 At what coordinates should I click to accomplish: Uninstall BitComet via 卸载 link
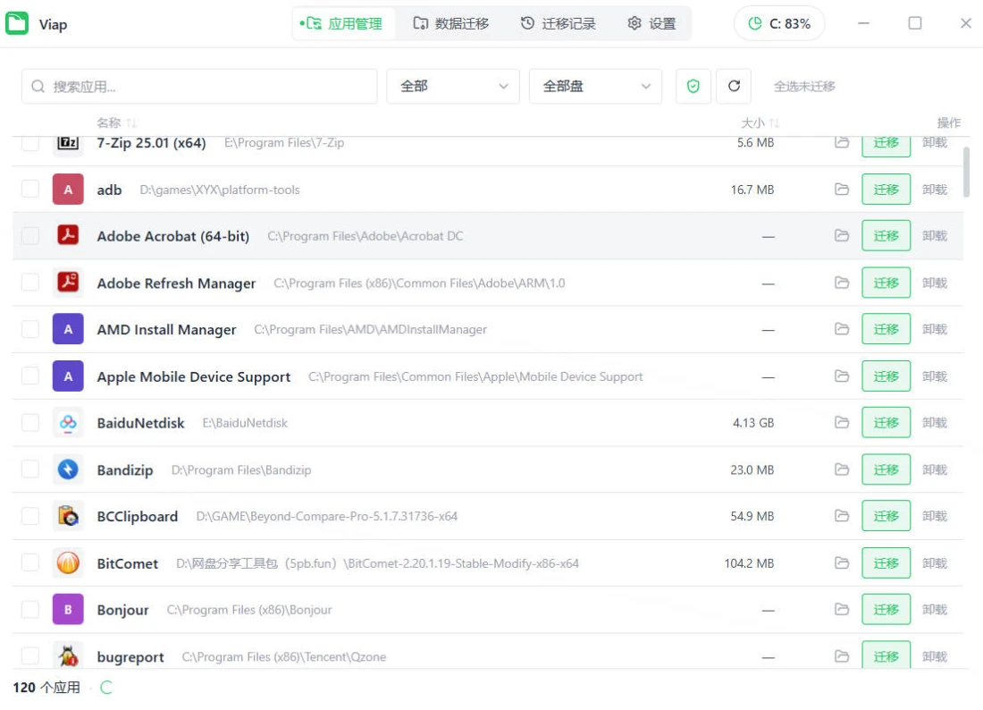[x=934, y=562]
